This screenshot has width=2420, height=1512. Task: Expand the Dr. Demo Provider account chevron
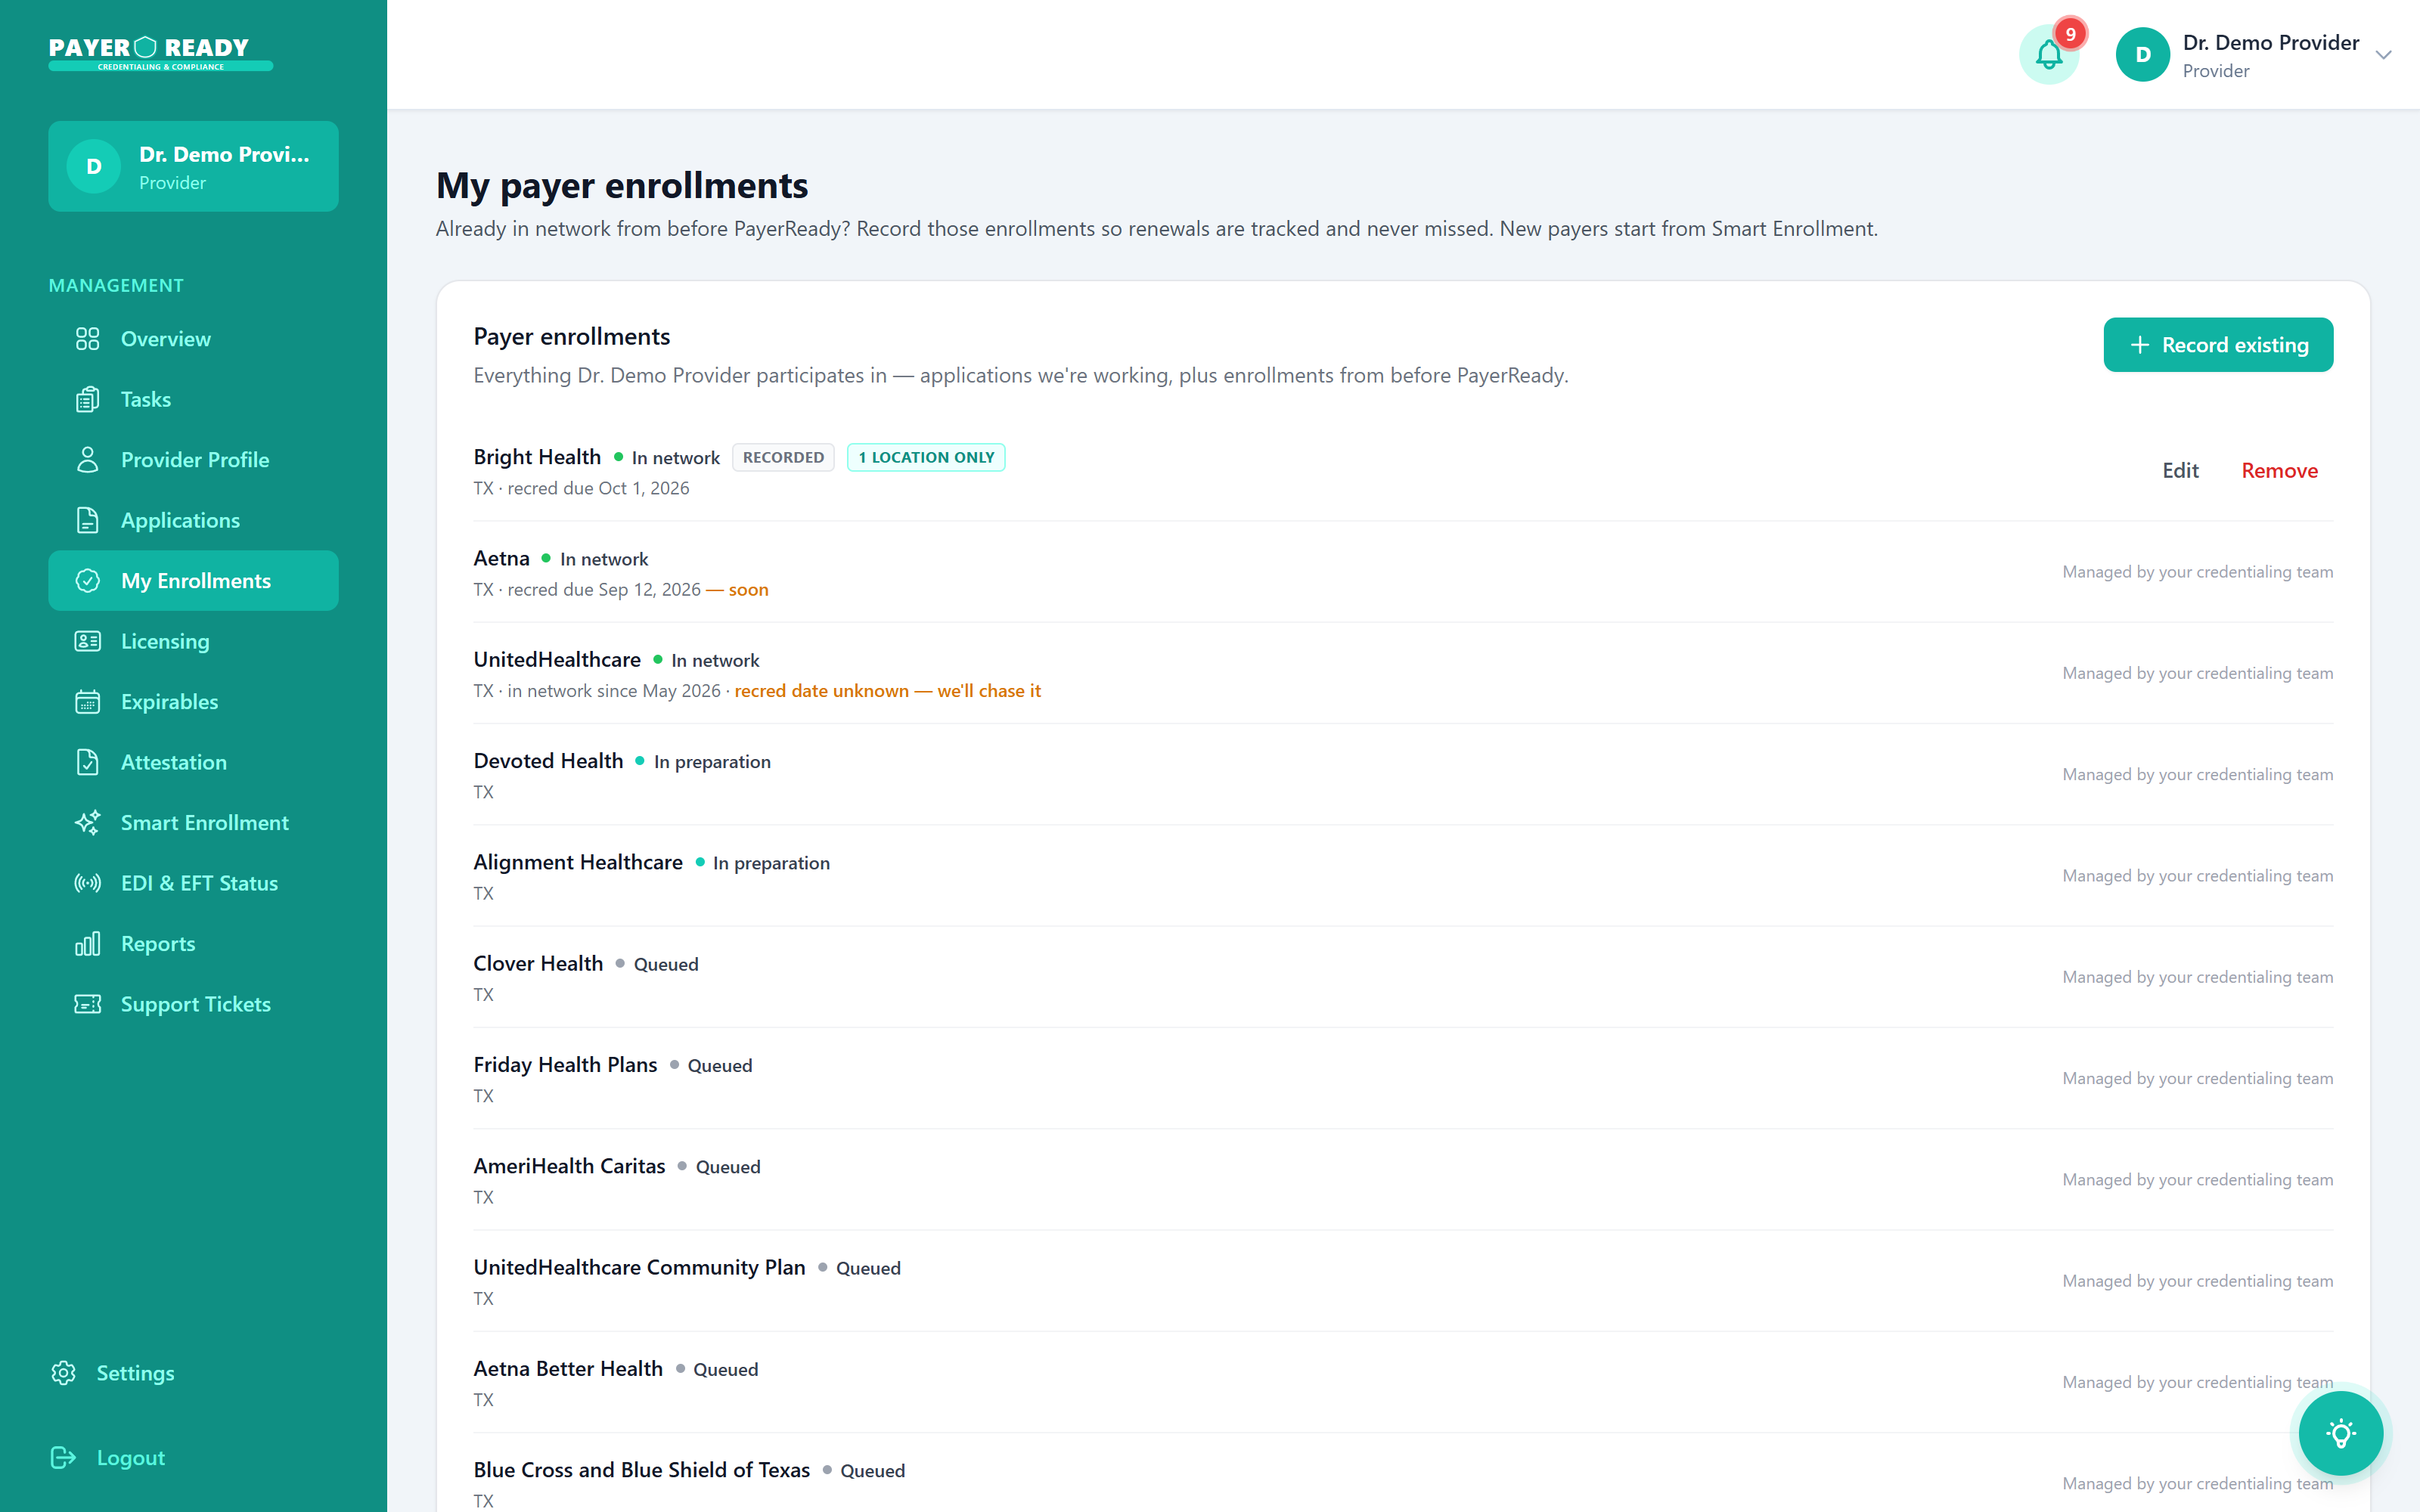(x=2383, y=55)
